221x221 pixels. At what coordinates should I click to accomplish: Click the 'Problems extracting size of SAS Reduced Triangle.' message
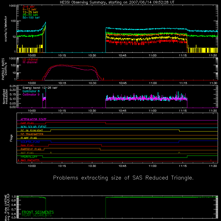pyautogui.click(x=123, y=178)
